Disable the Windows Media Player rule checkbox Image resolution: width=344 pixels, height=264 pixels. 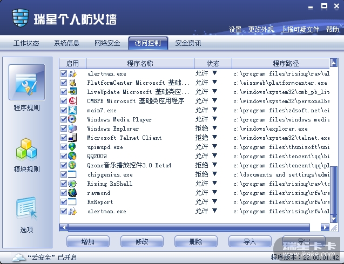[x=64, y=119]
